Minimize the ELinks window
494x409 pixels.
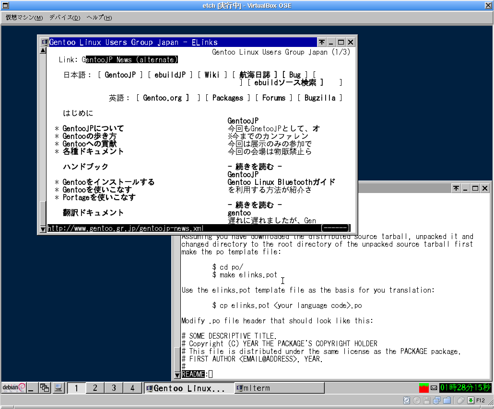[331, 42]
